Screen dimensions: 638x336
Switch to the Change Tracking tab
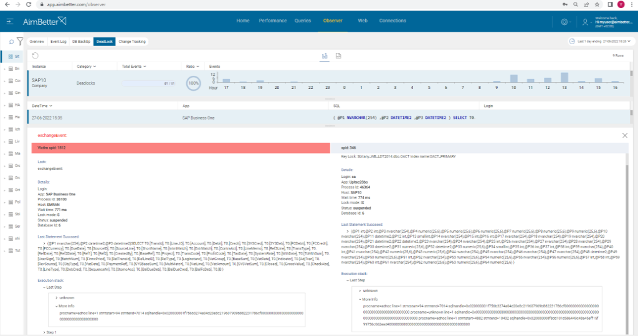point(132,42)
